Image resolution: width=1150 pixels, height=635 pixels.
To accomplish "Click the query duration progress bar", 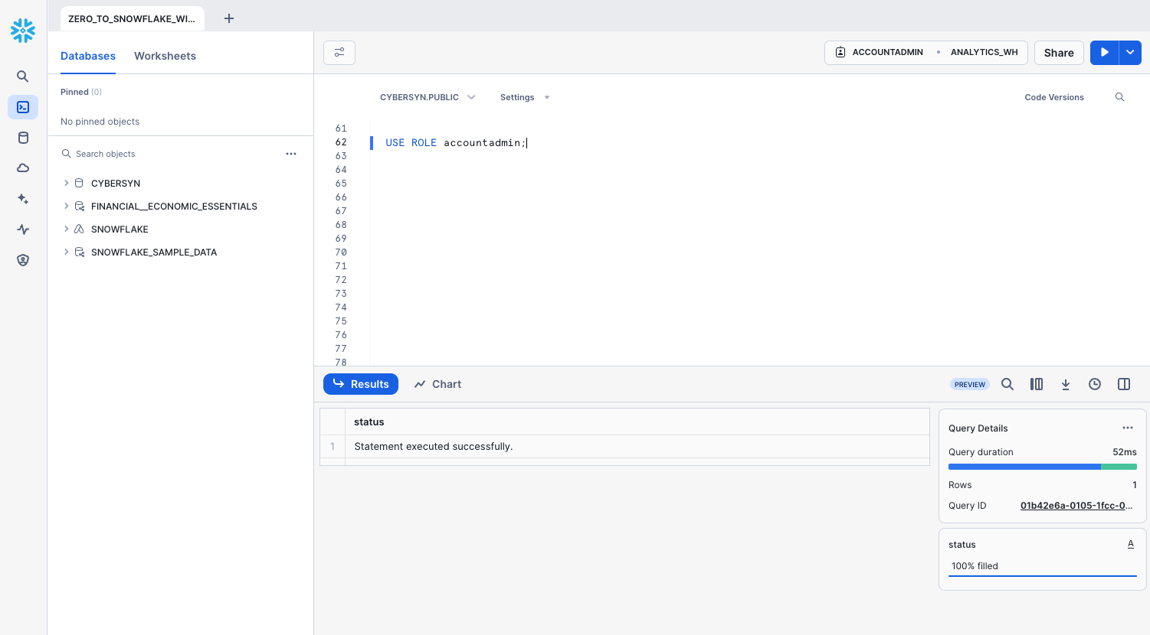I will pos(1042,467).
